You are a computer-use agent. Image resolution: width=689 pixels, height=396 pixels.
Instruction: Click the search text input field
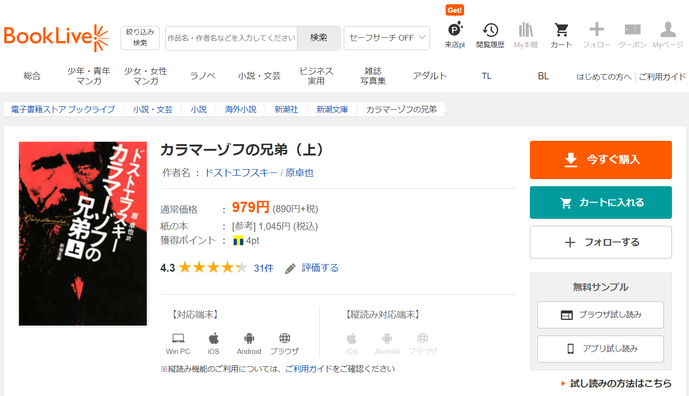point(231,38)
